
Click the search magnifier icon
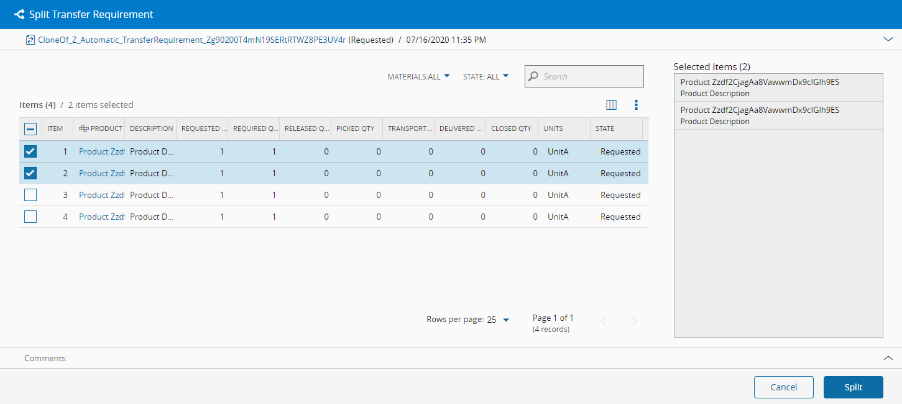pyautogui.click(x=533, y=76)
